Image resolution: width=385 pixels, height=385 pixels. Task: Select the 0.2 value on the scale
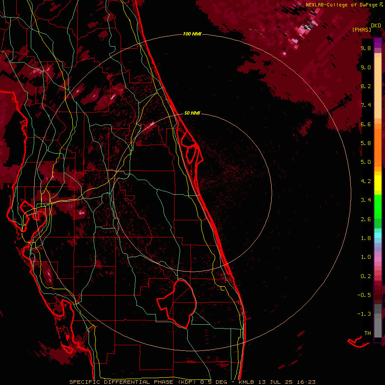(x=366, y=276)
